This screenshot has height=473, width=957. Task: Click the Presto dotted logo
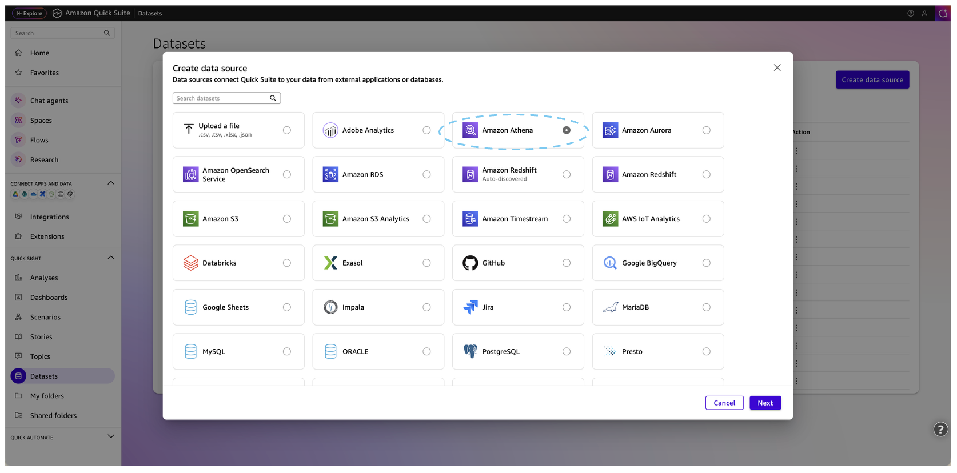coord(610,351)
